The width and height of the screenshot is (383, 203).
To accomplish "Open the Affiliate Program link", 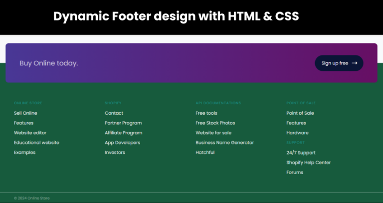I will 123,133.
